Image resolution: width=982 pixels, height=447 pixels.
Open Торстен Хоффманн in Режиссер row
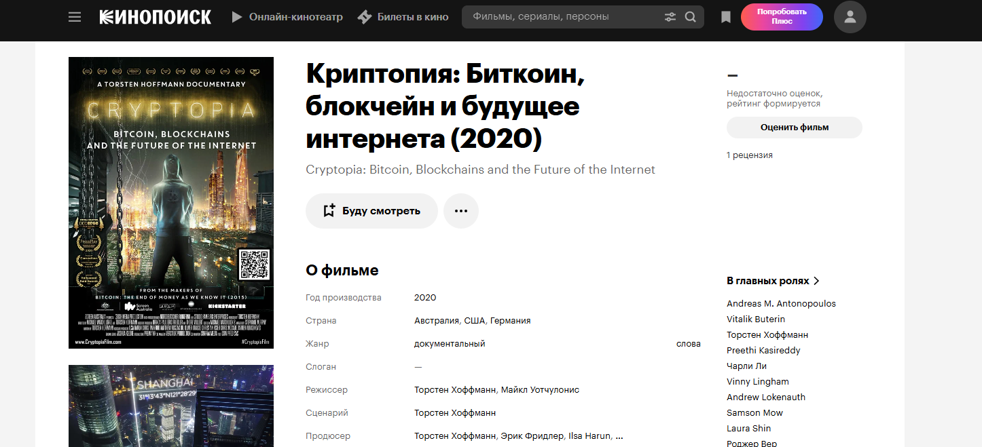click(x=455, y=390)
